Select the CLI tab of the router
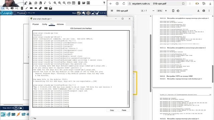214x120 pixels. pyautogui.click(x=52, y=24)
